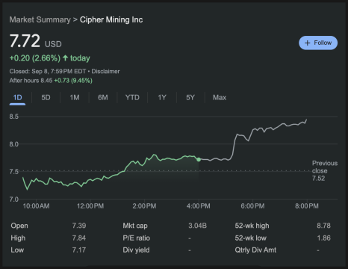
Task: Click the Div yield label
Action: coord(136,250)
